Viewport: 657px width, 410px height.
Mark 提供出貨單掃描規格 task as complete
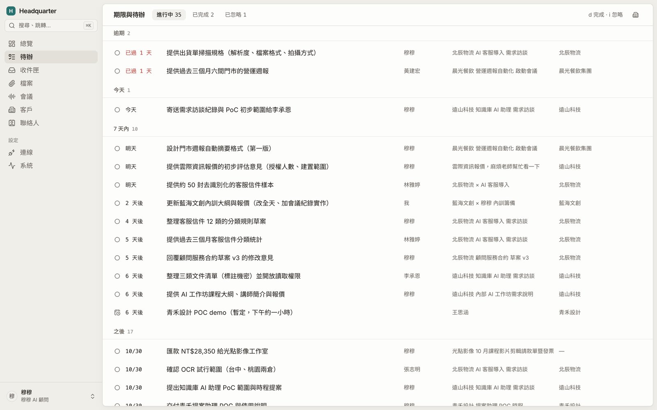coord(117,53)
